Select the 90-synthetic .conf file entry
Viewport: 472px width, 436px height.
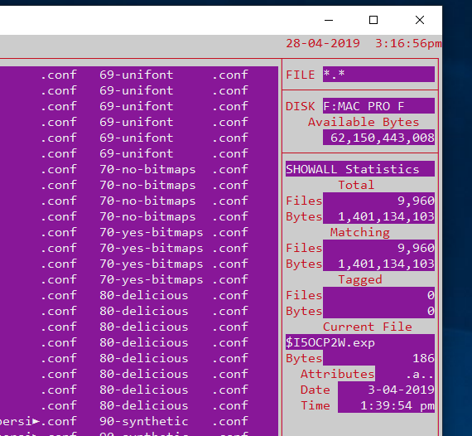pyautogui.click(x=174, y=421)
